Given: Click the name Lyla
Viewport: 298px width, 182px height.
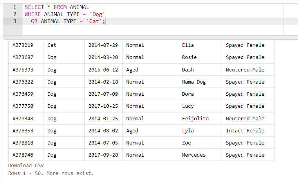Looking at the screenshot, I should pyautogui.click(x=188, y=131).
